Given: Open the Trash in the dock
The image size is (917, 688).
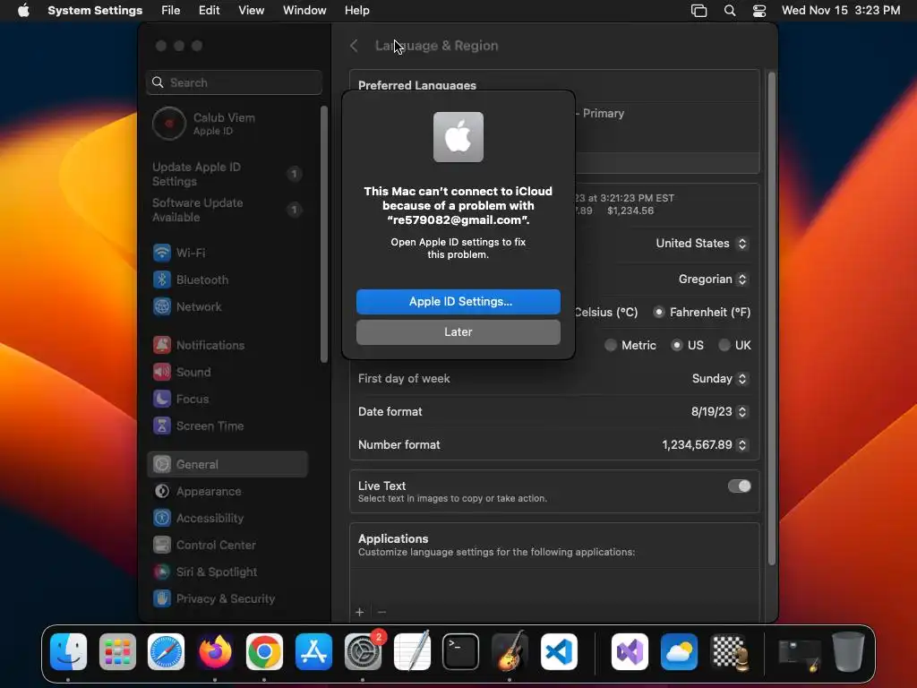Looking at the screenshot, I should 848,651.
